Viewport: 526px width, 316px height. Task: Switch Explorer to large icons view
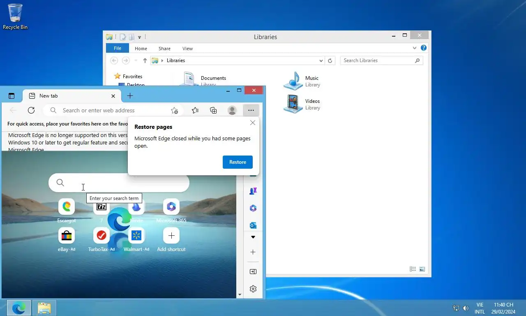[x=422, y=269]
